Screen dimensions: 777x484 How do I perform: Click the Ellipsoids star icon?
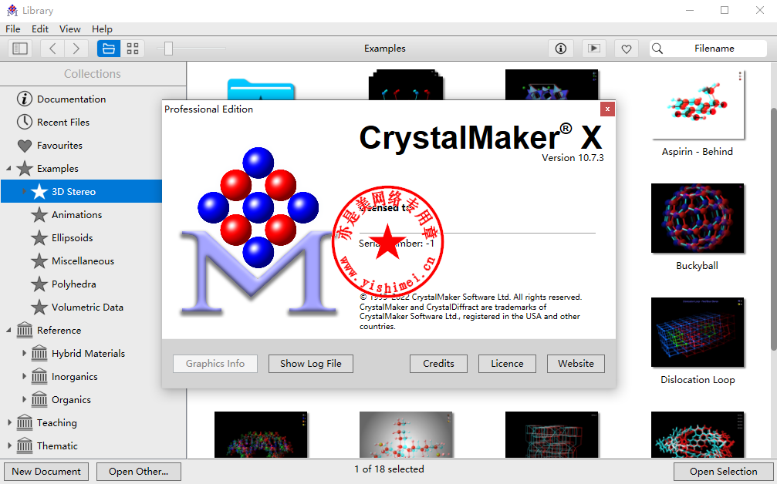coord(39,238)
